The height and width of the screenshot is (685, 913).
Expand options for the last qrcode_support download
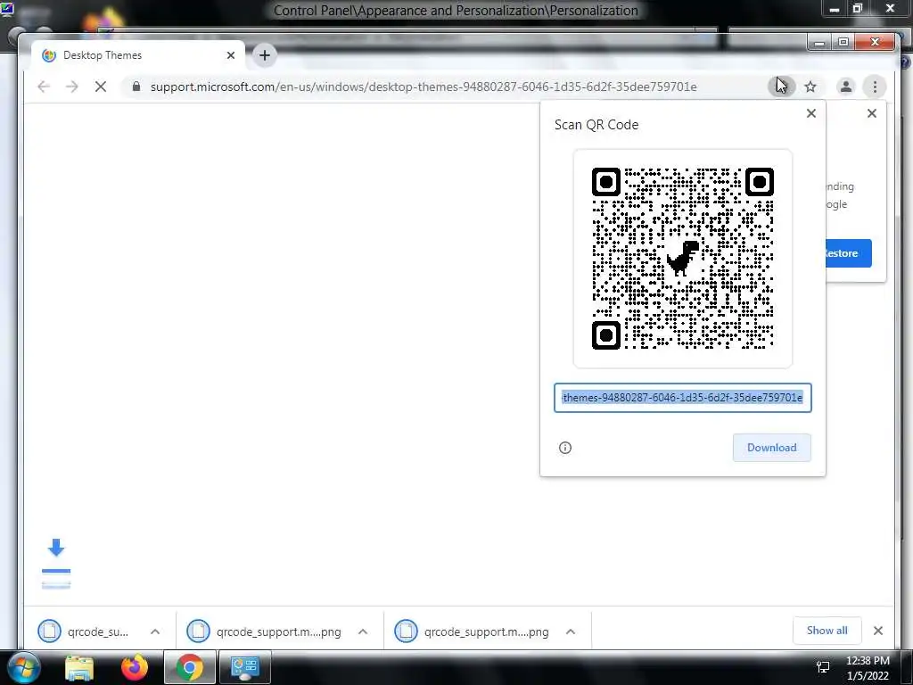click(571, 631)
